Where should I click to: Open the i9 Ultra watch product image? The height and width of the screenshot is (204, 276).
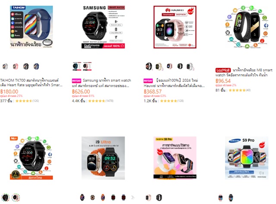click(x=103, y=158)
